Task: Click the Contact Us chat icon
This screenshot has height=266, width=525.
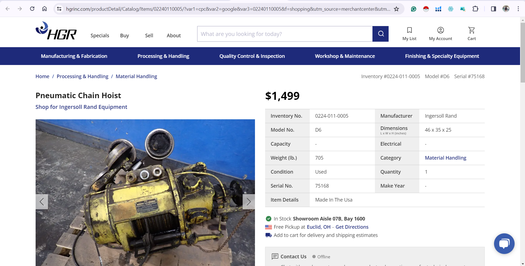Action: 275,256
